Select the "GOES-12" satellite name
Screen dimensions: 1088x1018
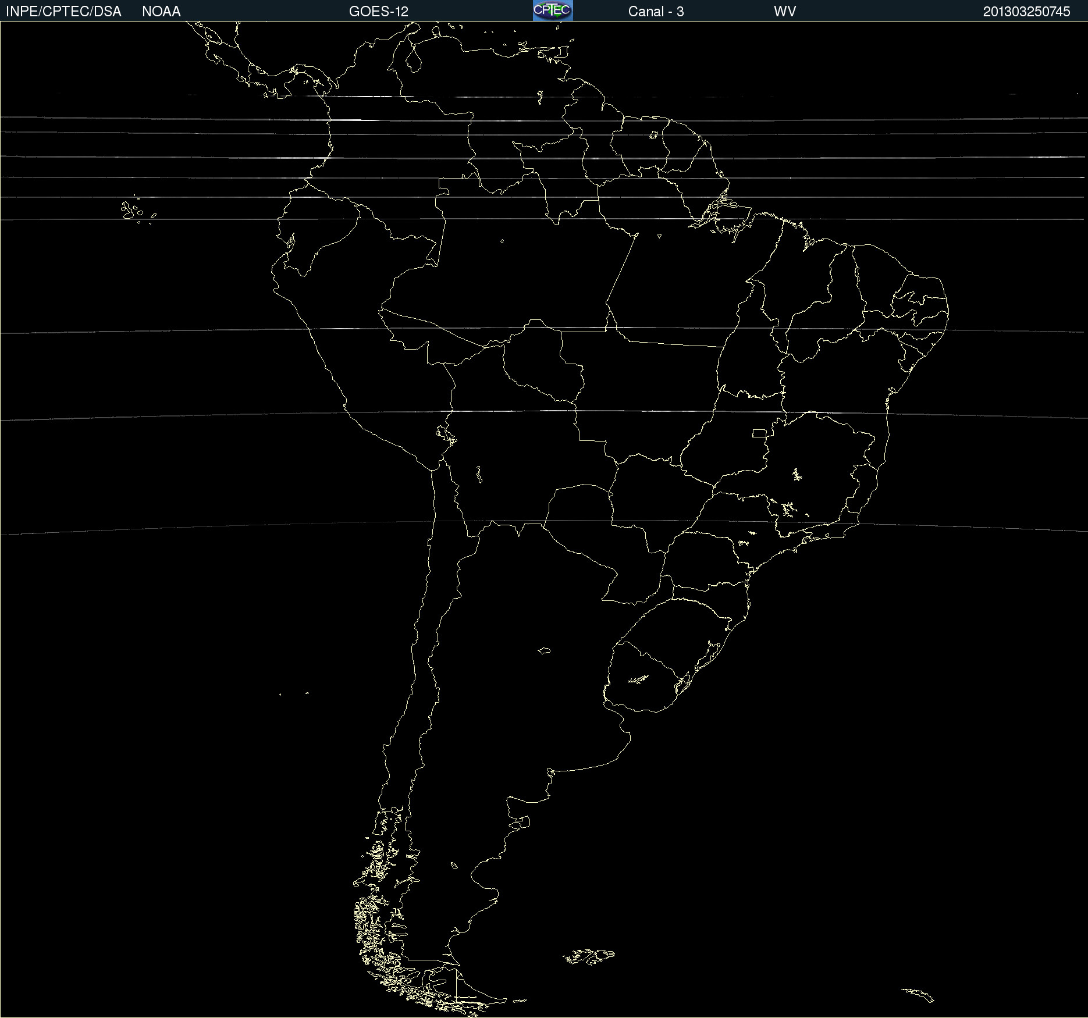point(379,12)
